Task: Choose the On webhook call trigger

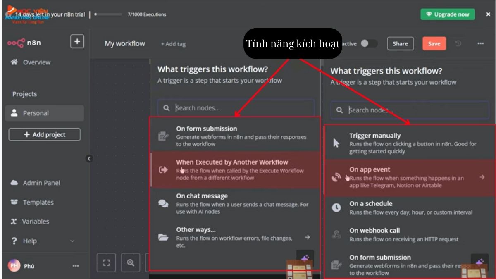Action: pyautogui.click(x=410, y=235)
